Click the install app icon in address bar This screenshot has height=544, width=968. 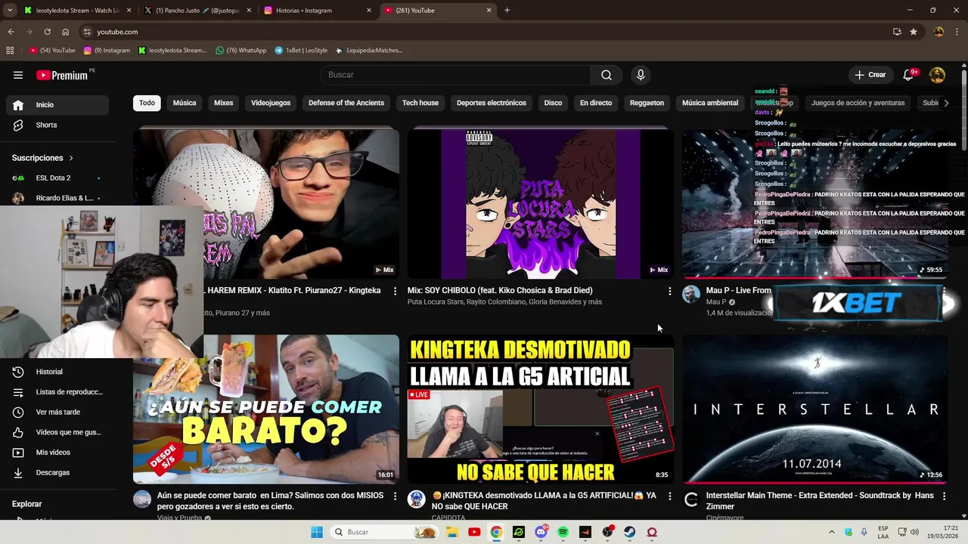897,32
